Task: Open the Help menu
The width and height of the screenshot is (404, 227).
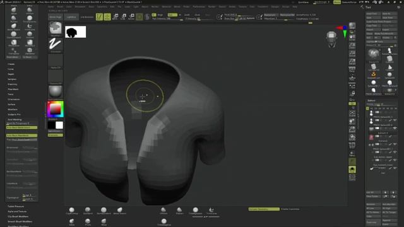Action: pos(295,7)
